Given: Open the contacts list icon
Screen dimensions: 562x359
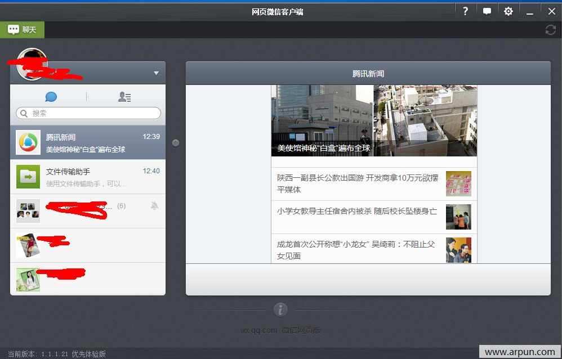Looking at the screenshot, I should pyautogui.click(x=124, y=97).
